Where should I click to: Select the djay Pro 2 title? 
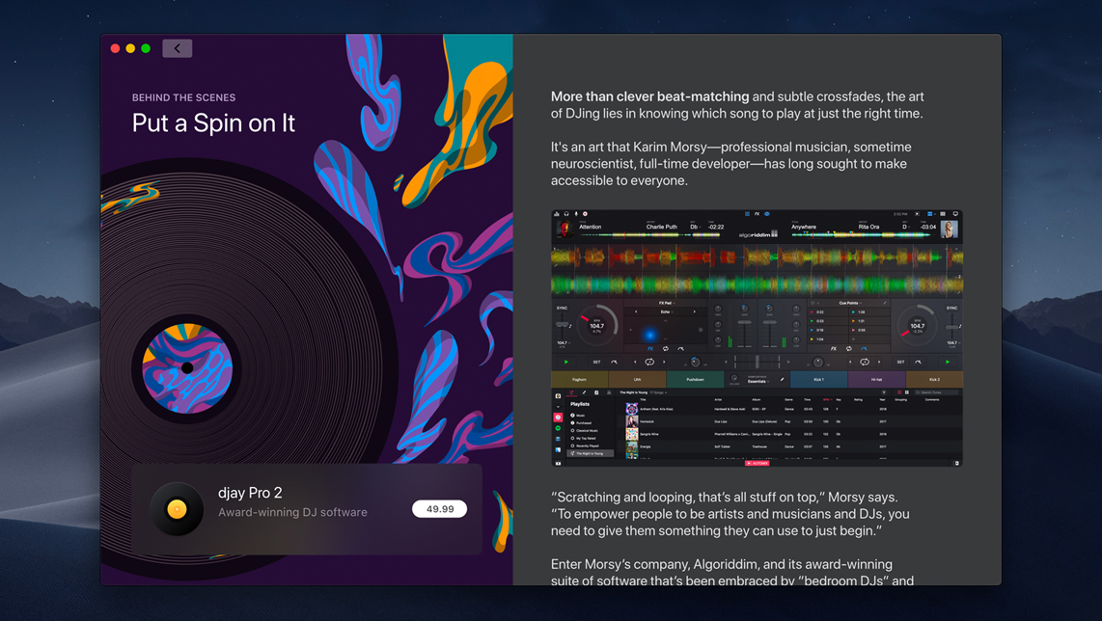pos(250,493)
